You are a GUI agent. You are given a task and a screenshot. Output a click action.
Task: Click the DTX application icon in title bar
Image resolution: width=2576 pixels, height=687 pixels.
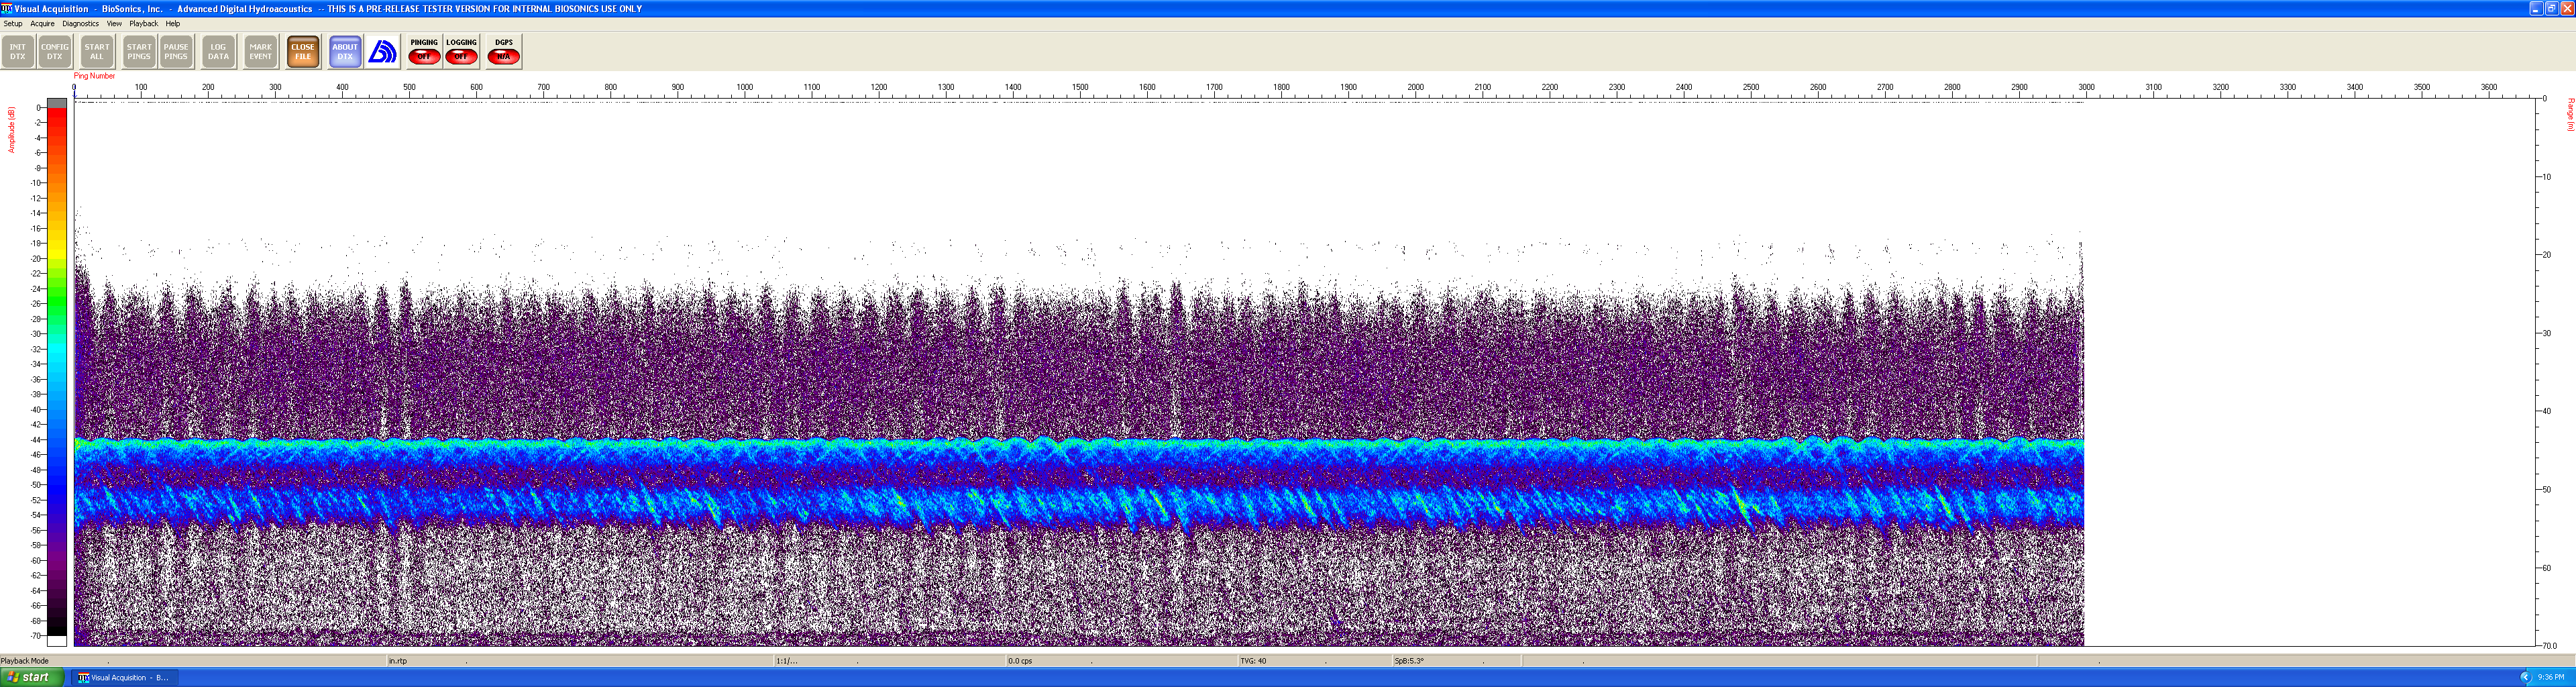[7, 8]
